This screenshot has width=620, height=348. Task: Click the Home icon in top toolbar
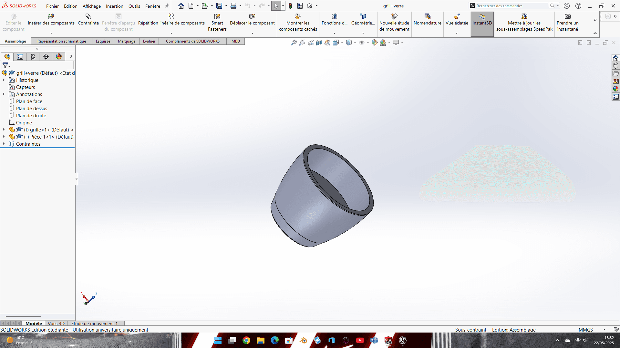pyautogui.click(x=181, y=6)
